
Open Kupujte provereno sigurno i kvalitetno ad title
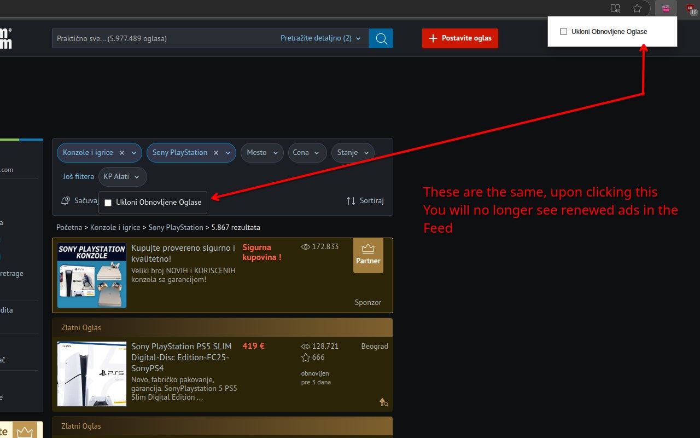tap(183, 253)
